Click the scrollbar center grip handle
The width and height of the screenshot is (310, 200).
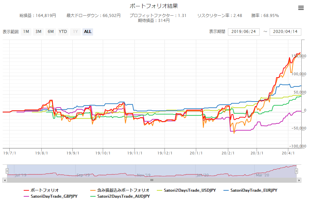click(151, 180)
